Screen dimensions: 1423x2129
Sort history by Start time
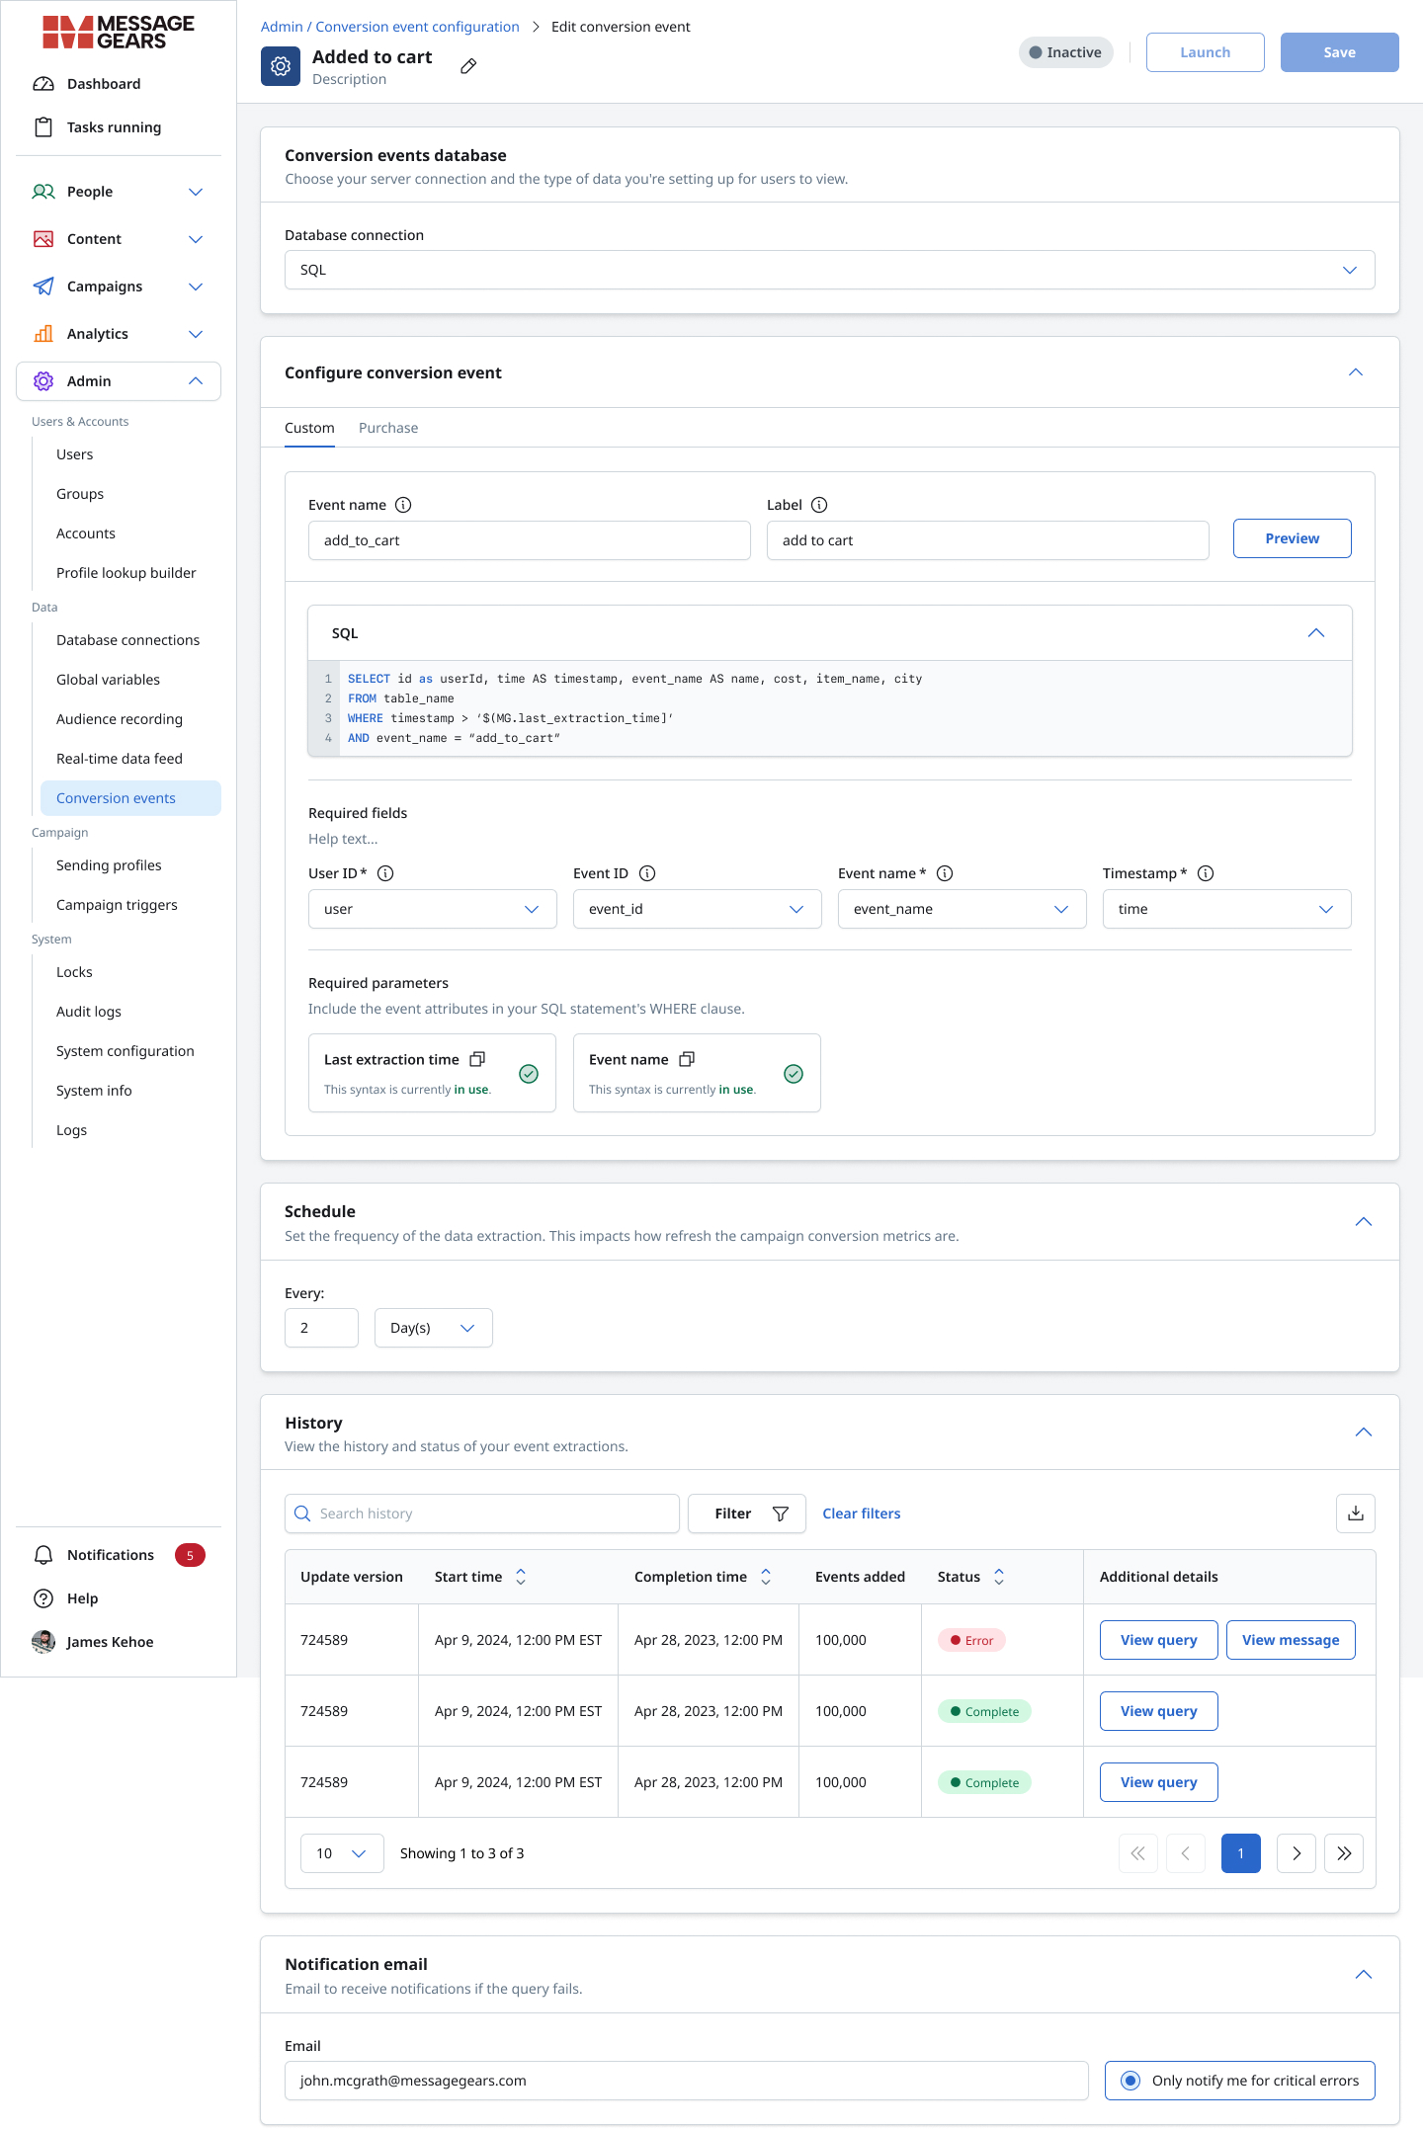coord(521,1577)
